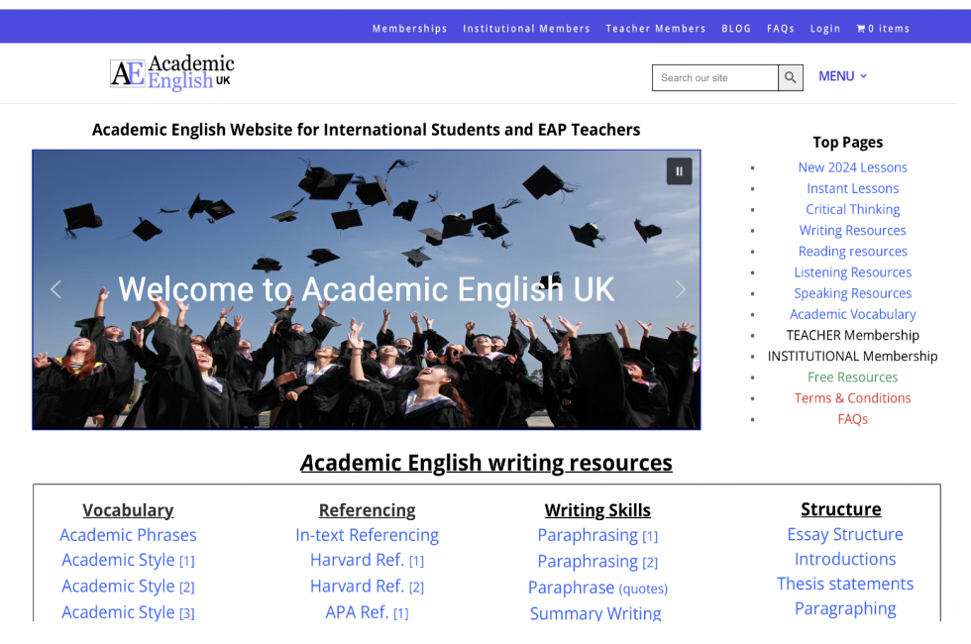
Task: Open the shopping cart 0 items
Action: [883, 29]
